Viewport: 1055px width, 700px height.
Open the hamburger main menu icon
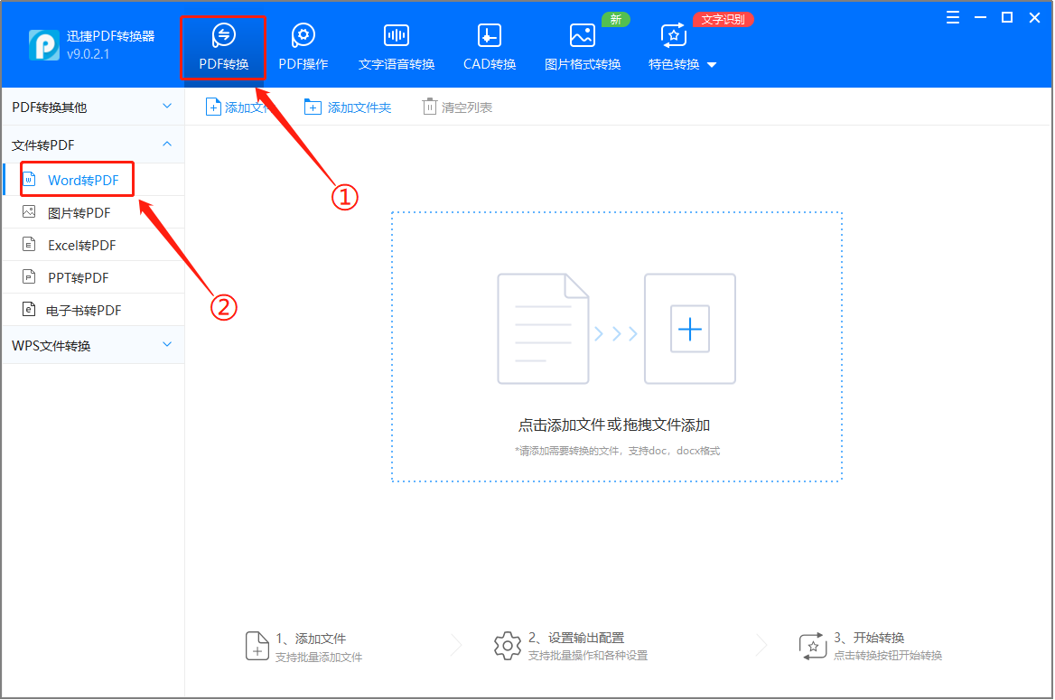pos(953,17)
